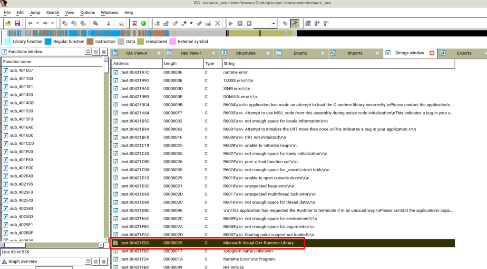The height and width of the screenshot is (269, 487).
Task: Open the Windows menu
Action: [x=109, y=13]
